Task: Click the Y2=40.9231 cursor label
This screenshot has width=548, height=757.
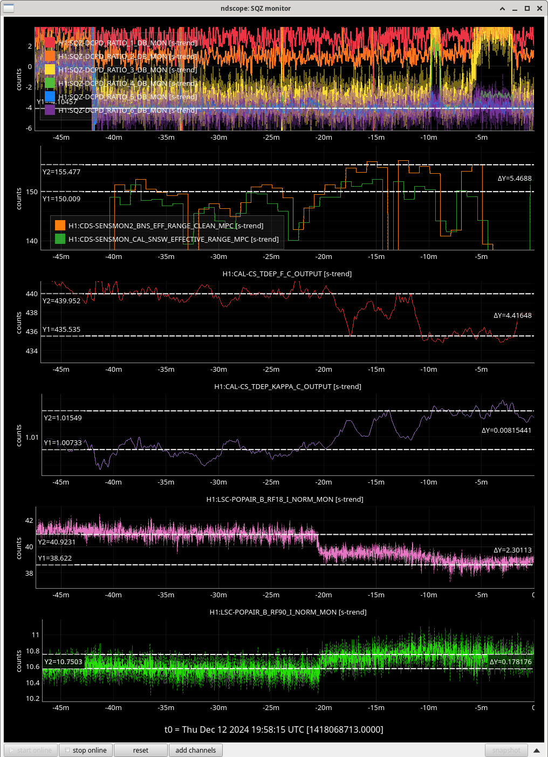Action: [57, 542]
